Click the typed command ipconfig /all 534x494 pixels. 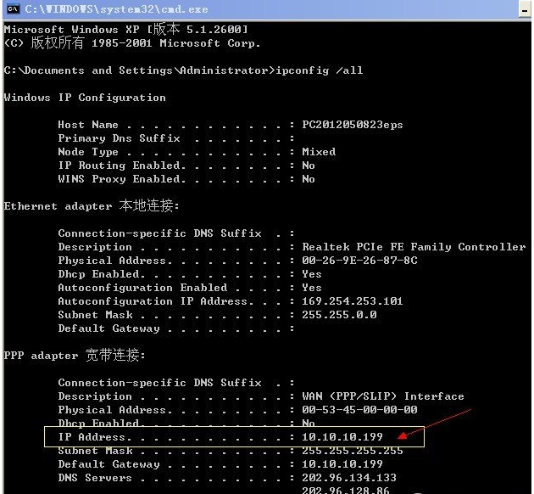point(319,70)
